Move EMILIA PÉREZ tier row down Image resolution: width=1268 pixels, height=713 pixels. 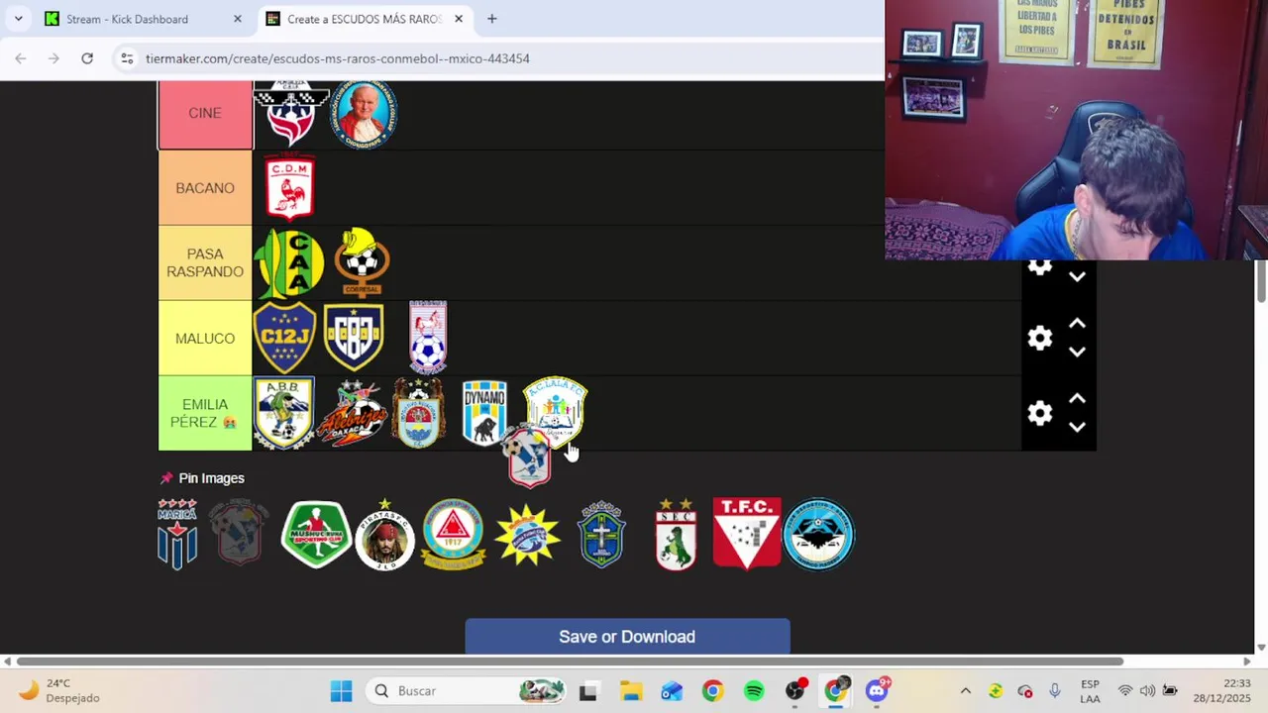coord(1077,427)
